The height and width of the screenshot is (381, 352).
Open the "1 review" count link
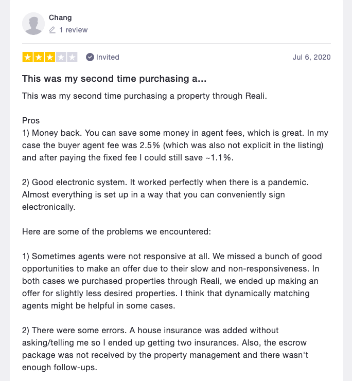(73, 30)
